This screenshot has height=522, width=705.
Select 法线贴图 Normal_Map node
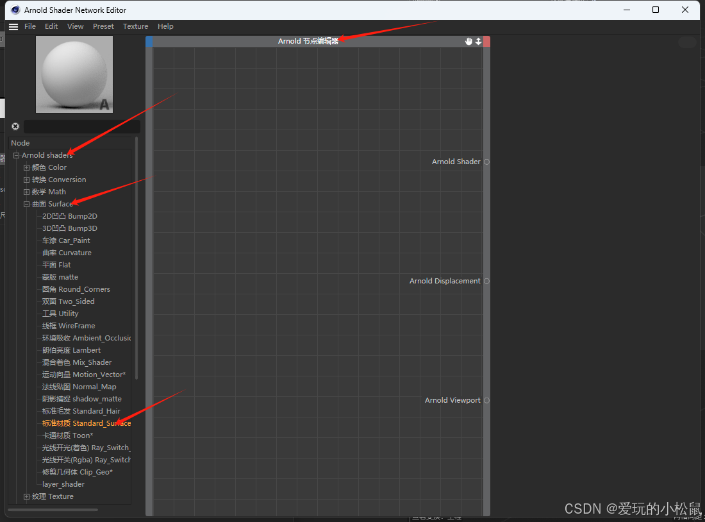(79, 386)
